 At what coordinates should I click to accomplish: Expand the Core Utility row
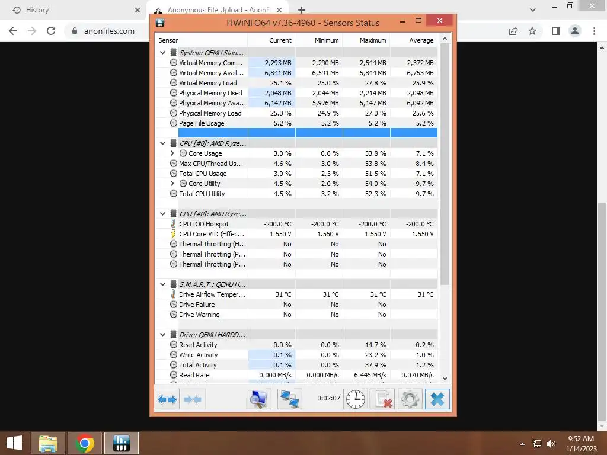click(172, 184)
